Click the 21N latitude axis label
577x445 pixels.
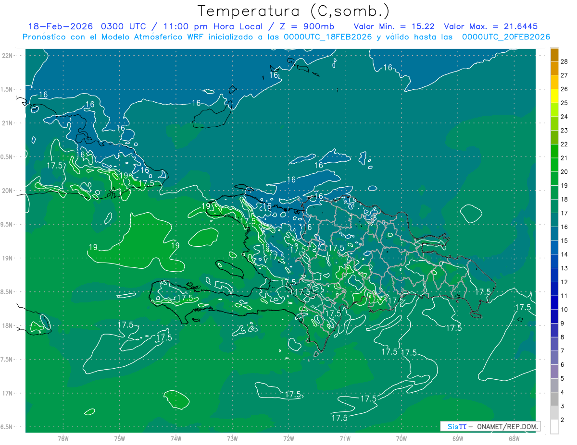click(x=7, y=123)
